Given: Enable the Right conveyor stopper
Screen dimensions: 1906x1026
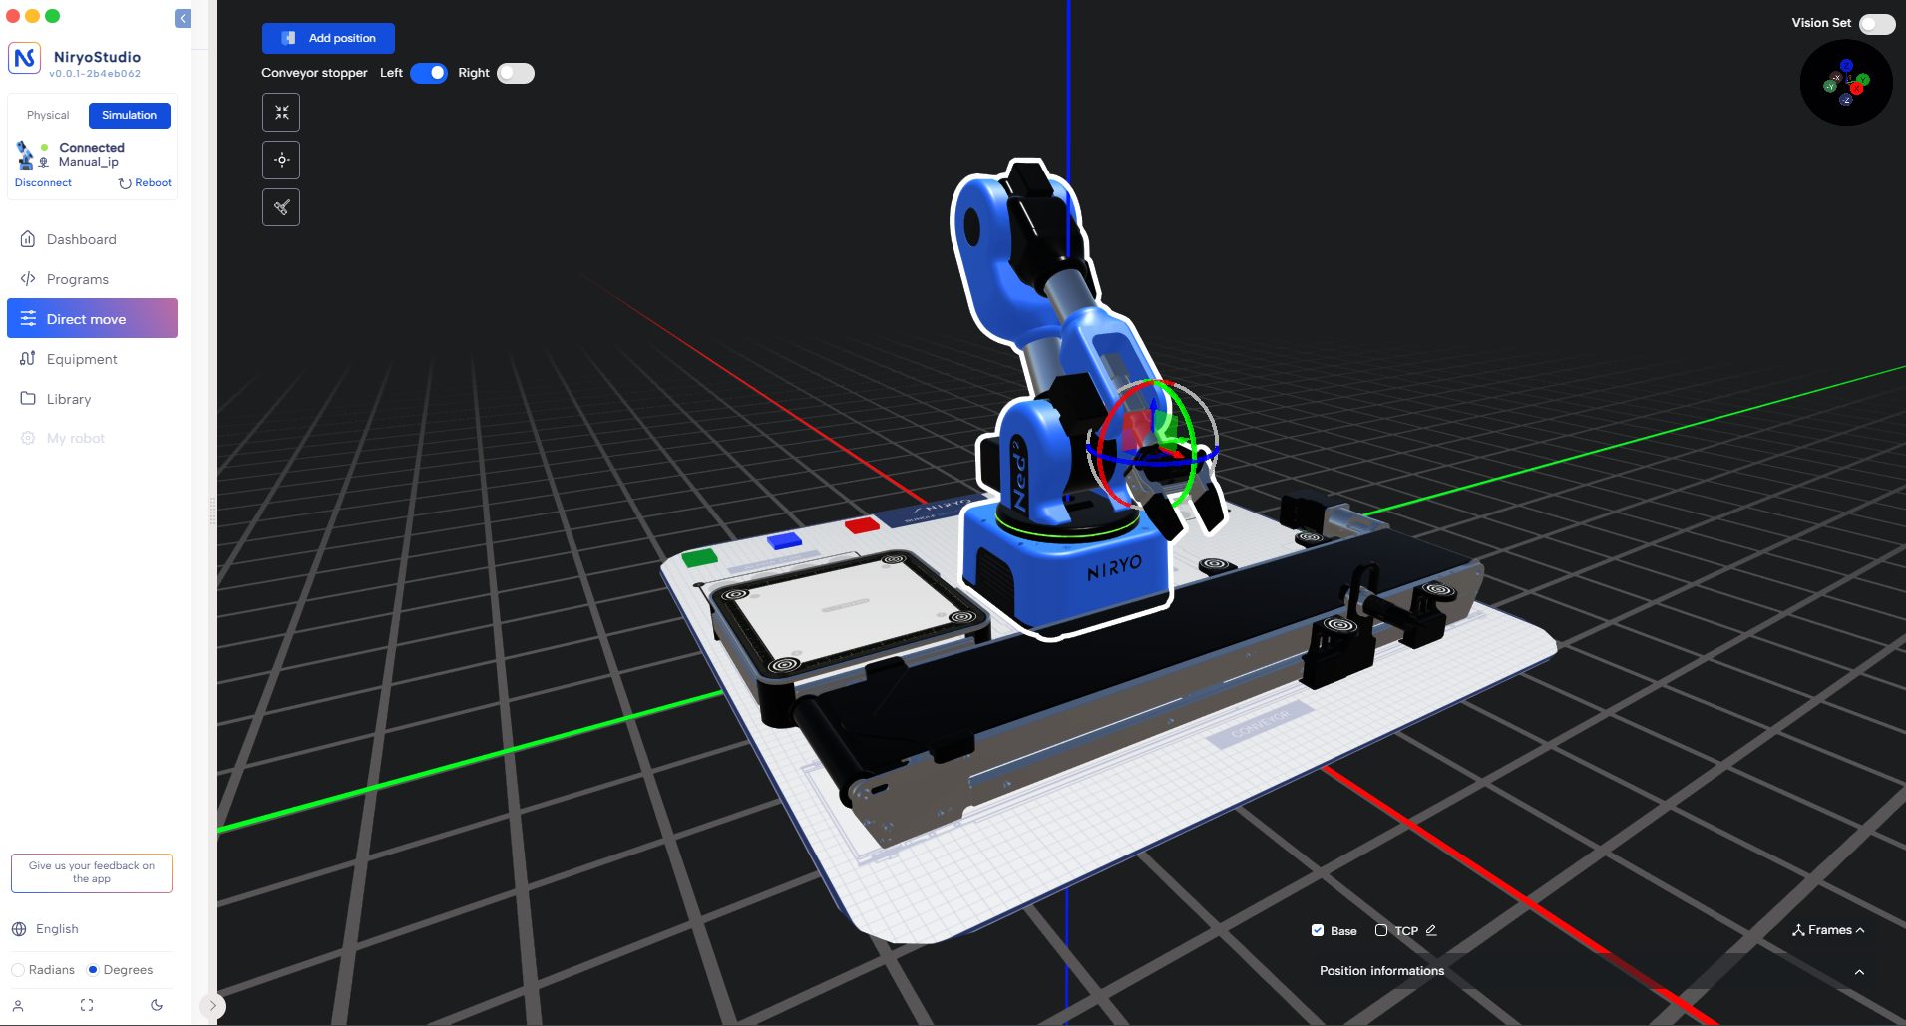Looking at the screenshot, I should [x=515, y=73].
